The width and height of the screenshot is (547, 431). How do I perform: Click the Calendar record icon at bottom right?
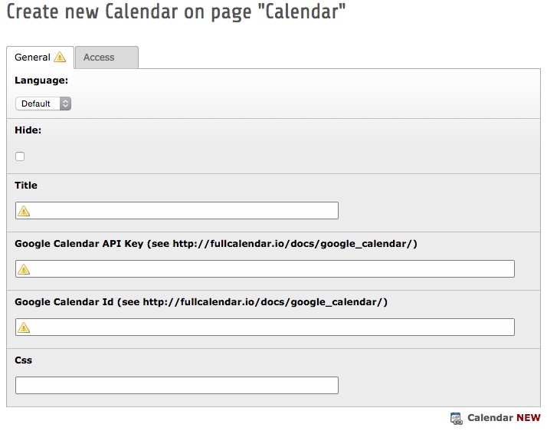tap(457, 418)
